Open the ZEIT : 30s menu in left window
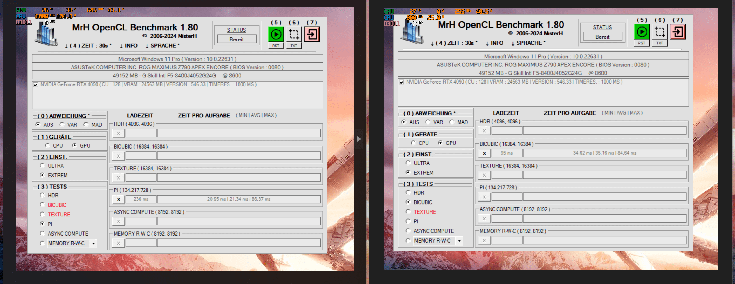This screenshot has height=284, width=735. coord(88,46)
